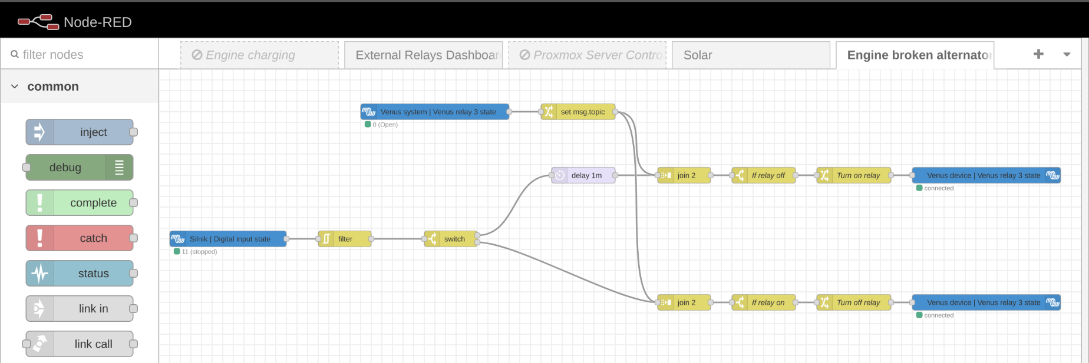Open the flow tab list dropdown
The image size is (1089, 363).
pos(1067,55)
